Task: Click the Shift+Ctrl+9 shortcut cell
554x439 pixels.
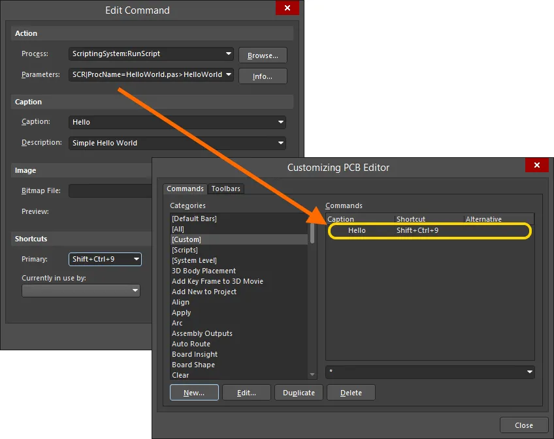Action: (417, 230)
